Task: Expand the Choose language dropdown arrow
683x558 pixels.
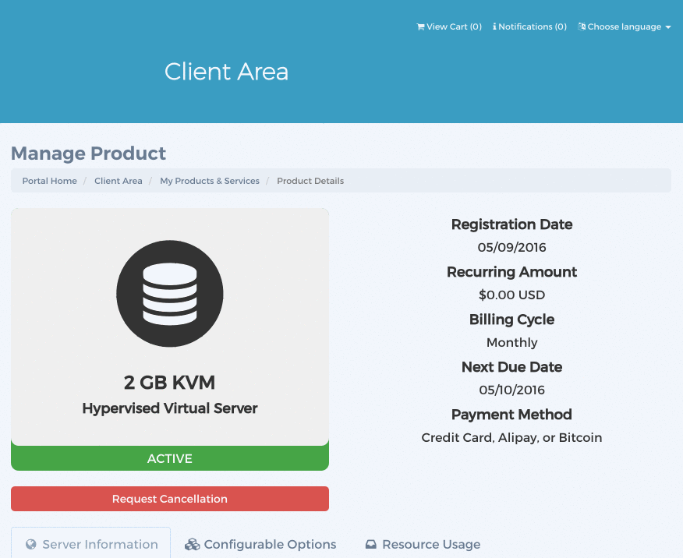Action: (x=668, y=27)
